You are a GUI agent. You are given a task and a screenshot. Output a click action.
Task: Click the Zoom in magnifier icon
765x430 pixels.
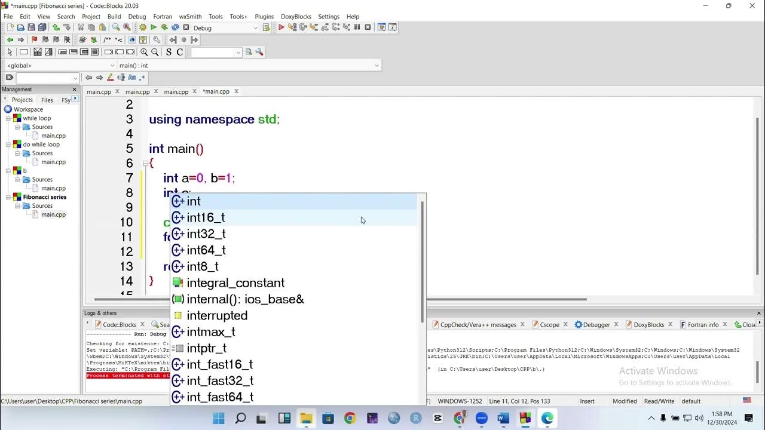(144, 52)
